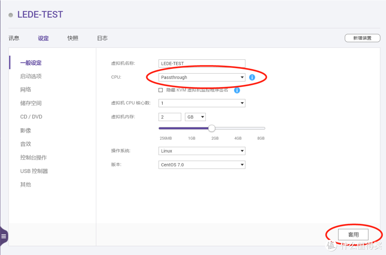
Task: Switch to the 快照 tab
Action: coord(73,38)
